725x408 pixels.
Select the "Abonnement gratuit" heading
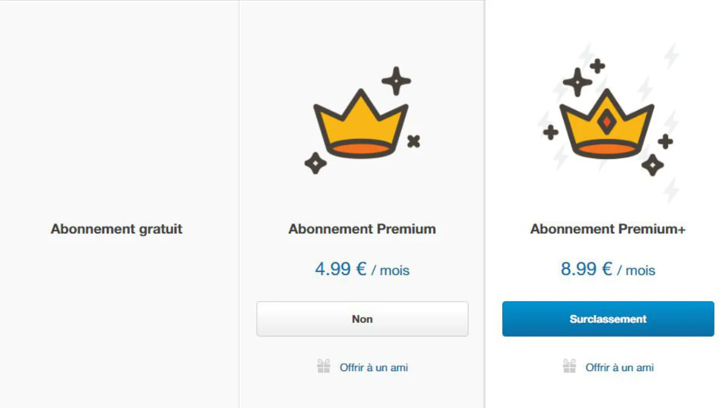coord(117,229)
